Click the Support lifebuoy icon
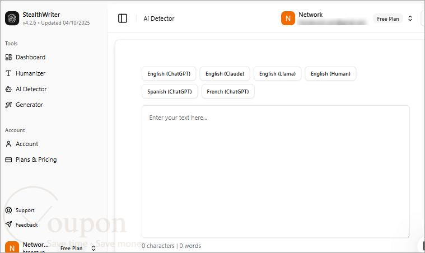 tap(8, 210)
